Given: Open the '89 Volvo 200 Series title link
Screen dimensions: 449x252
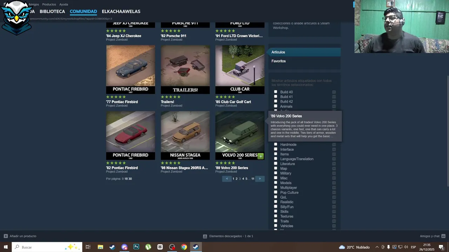Looking at the screenshot, I should click(x=232, y=168).
